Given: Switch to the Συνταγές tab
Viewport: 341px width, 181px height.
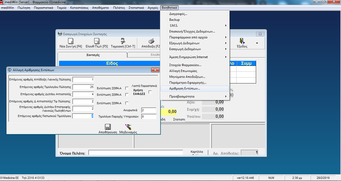Looking at the screenshot, I should [93, 55].
